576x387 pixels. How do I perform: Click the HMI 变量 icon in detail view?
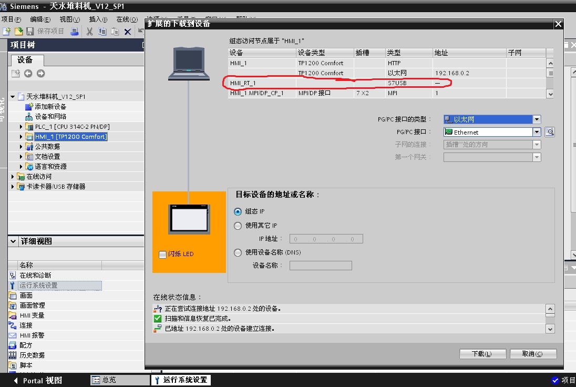click(x=13, y=315)
